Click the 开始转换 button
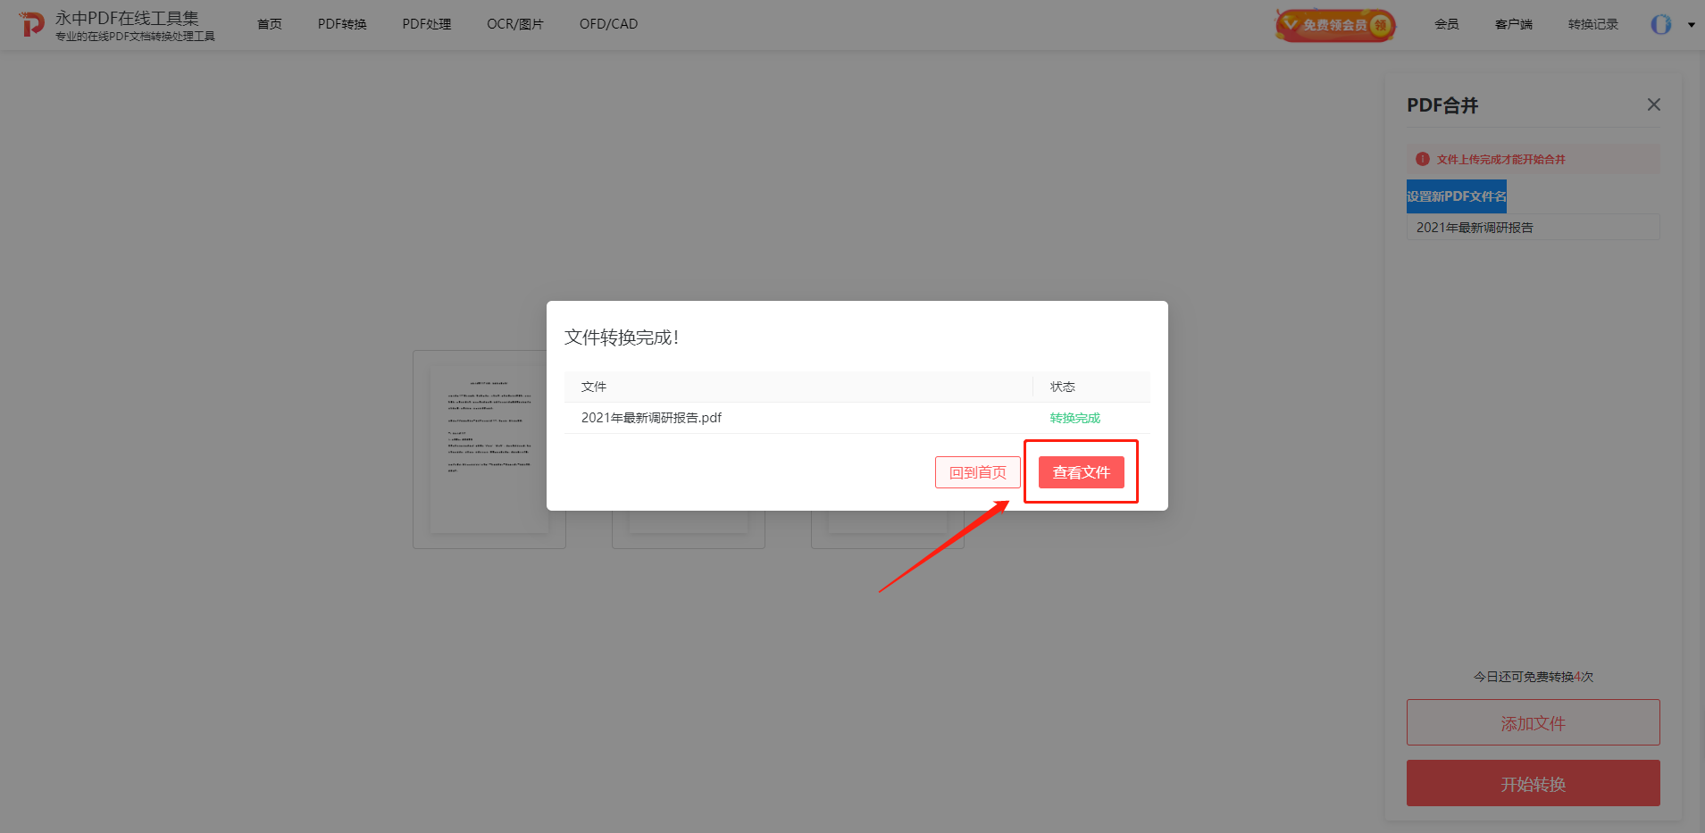Viewport: 1705px width, 833px height. 1533,783
